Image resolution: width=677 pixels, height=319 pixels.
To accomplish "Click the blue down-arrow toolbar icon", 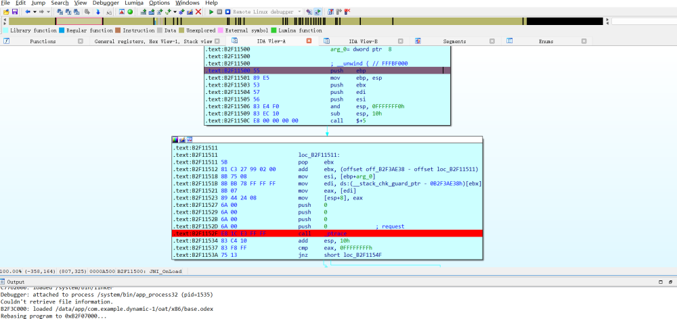I will [x=98, y=11].
